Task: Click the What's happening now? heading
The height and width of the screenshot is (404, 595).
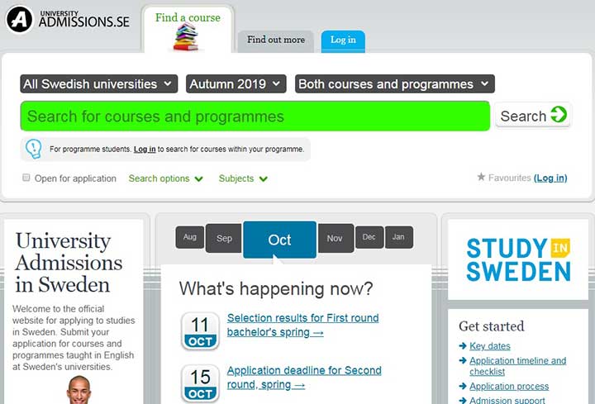Action: 276,288
